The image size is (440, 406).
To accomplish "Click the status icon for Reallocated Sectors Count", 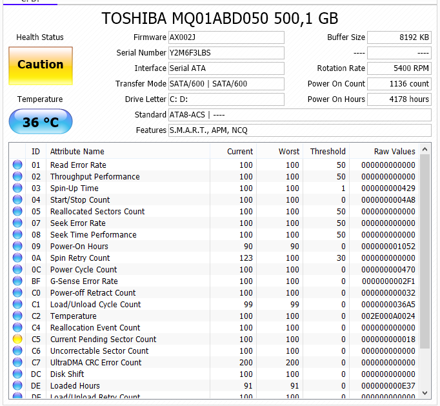I will tap(17, 212).
